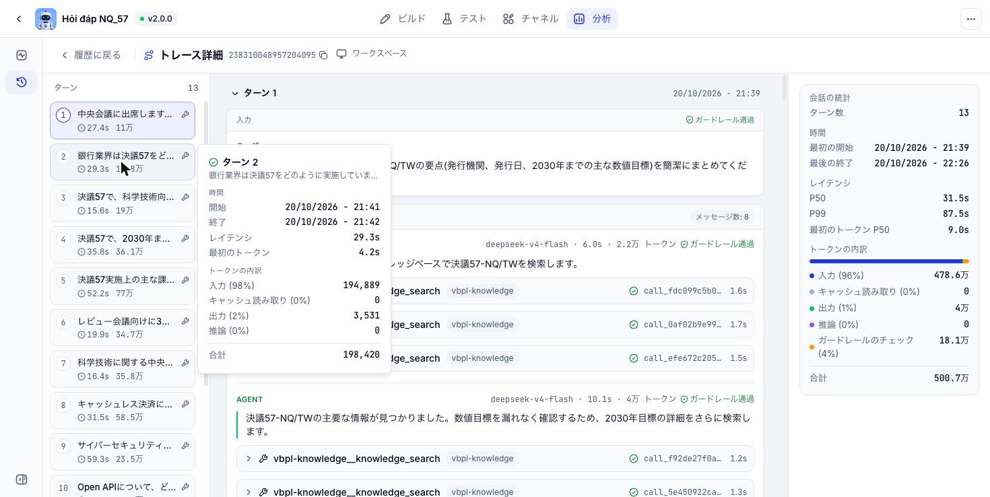Viewport: 990px width, 497px height.
Task: Select the 分析 tab
Action: (592, 19)
